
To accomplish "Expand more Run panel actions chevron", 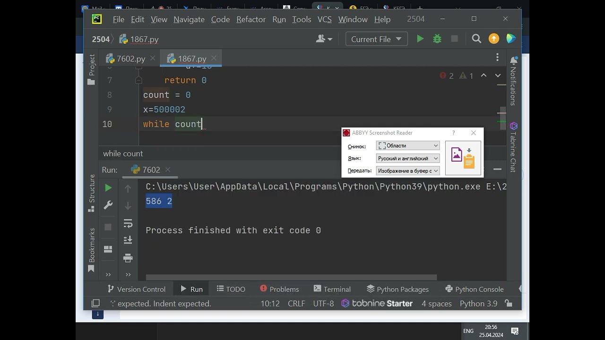I will [x=108, y=274].
